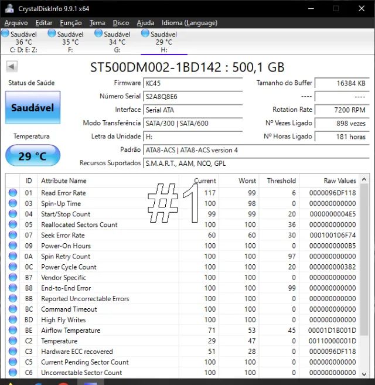This screenshot has width=375, height=385.
Task: Minimize the CrystalDiskInfo window
Action: point(311,8)
